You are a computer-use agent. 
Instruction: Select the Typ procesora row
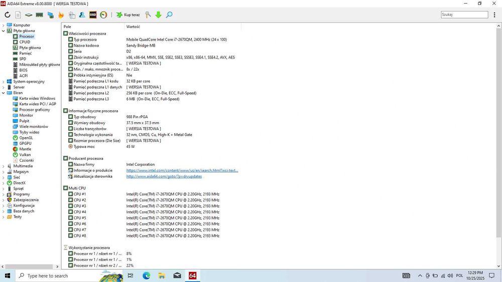[x=151, y=40]
